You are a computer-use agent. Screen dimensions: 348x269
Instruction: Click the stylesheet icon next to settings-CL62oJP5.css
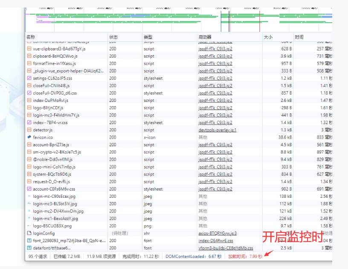tap(29, 78)
